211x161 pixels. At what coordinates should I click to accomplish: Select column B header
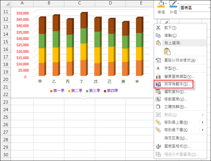(x=49, y=3)
